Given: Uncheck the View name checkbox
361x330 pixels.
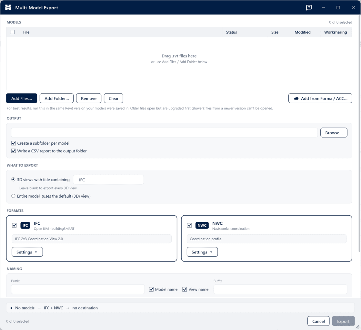Looking at the screenshot, I should click(185, 289).
